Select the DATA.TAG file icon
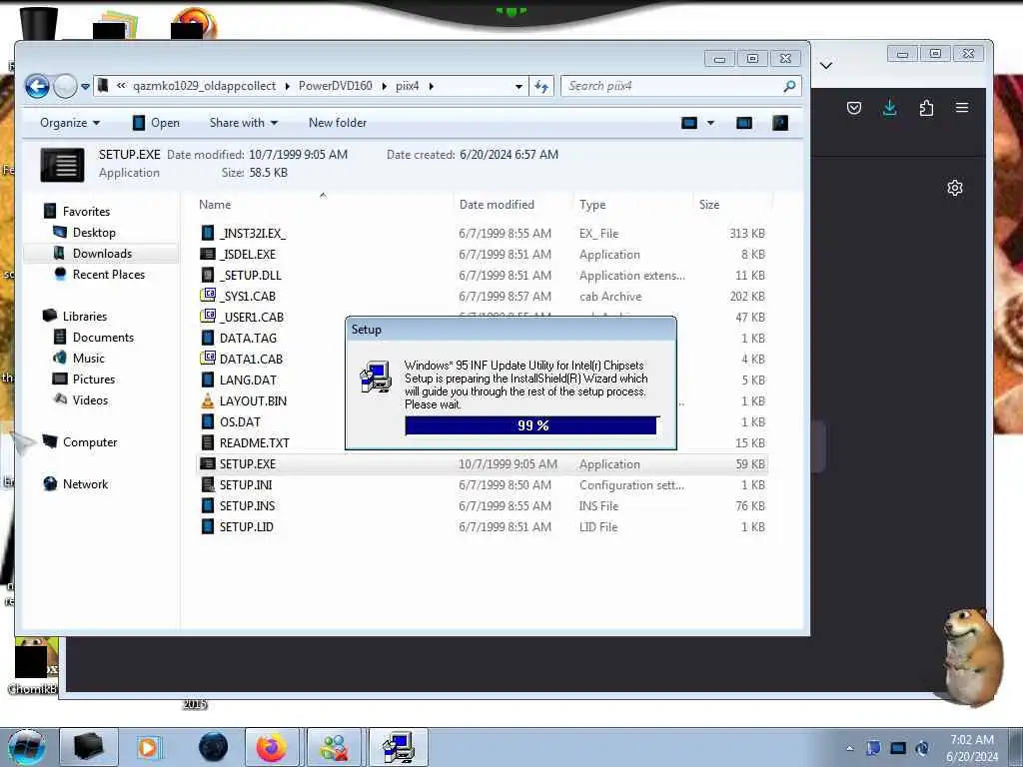1023x767 pixels. (x=208, y=338)
